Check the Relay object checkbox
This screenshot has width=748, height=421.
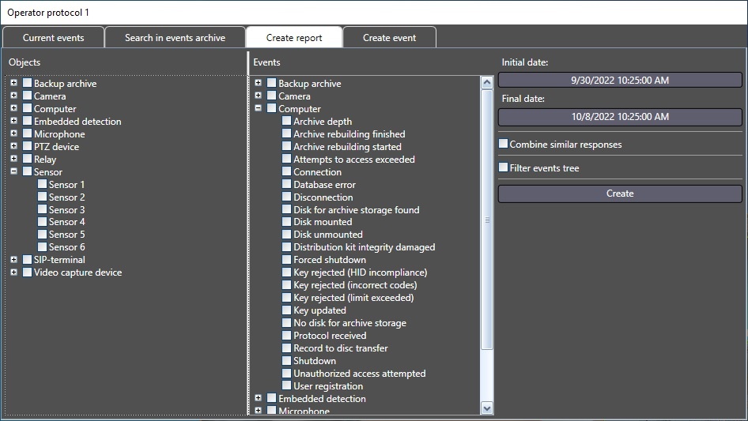(x=28, y=160)
